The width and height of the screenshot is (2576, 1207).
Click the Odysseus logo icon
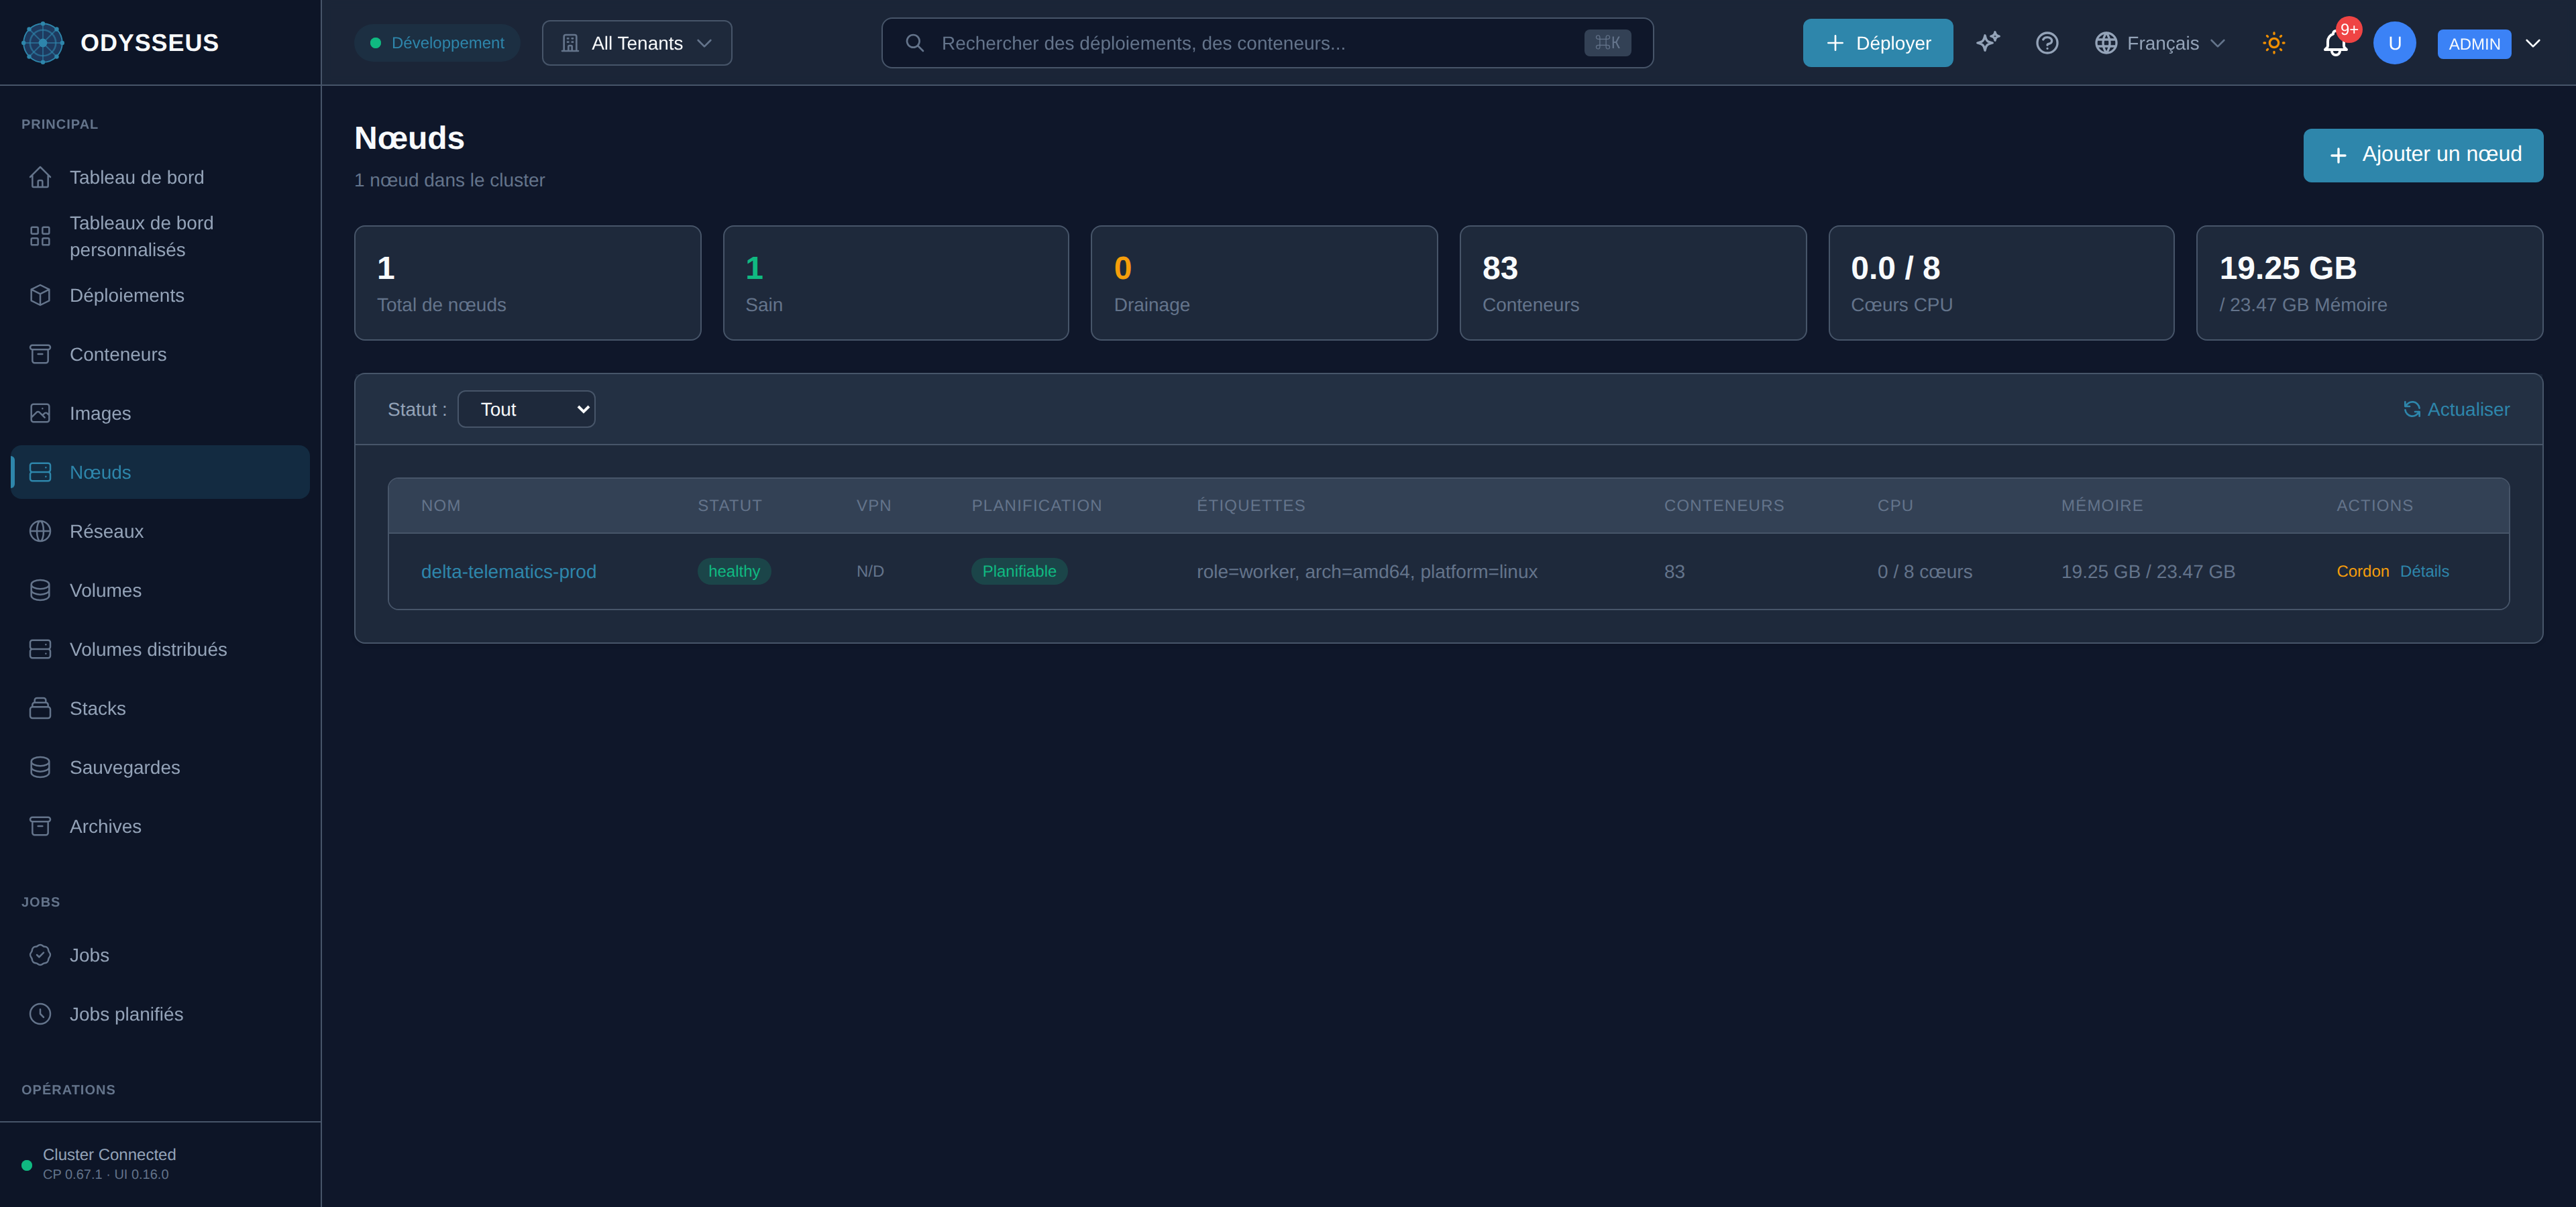(x=43, y=43)
